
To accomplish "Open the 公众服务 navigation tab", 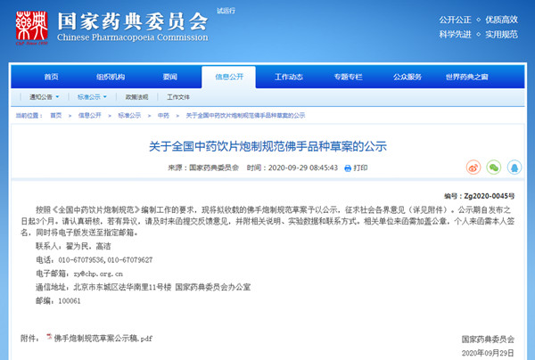I will point(407,77).
